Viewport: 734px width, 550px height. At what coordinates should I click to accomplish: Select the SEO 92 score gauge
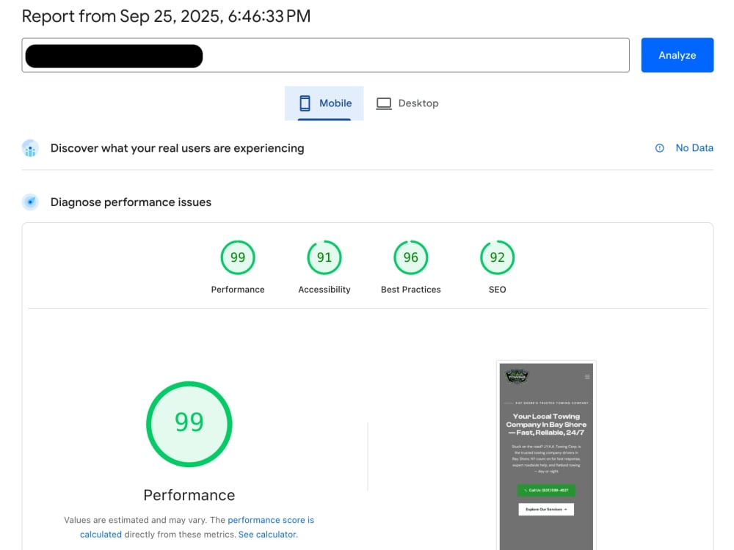click(x=497, y=257)
